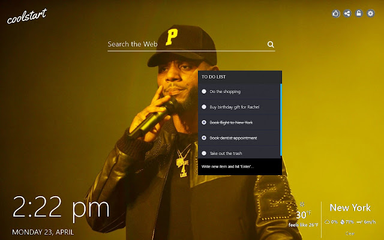Screen dimensions: 384x240
Task: Uncheck 'Book flight to New York'
Action: [204, 122]
